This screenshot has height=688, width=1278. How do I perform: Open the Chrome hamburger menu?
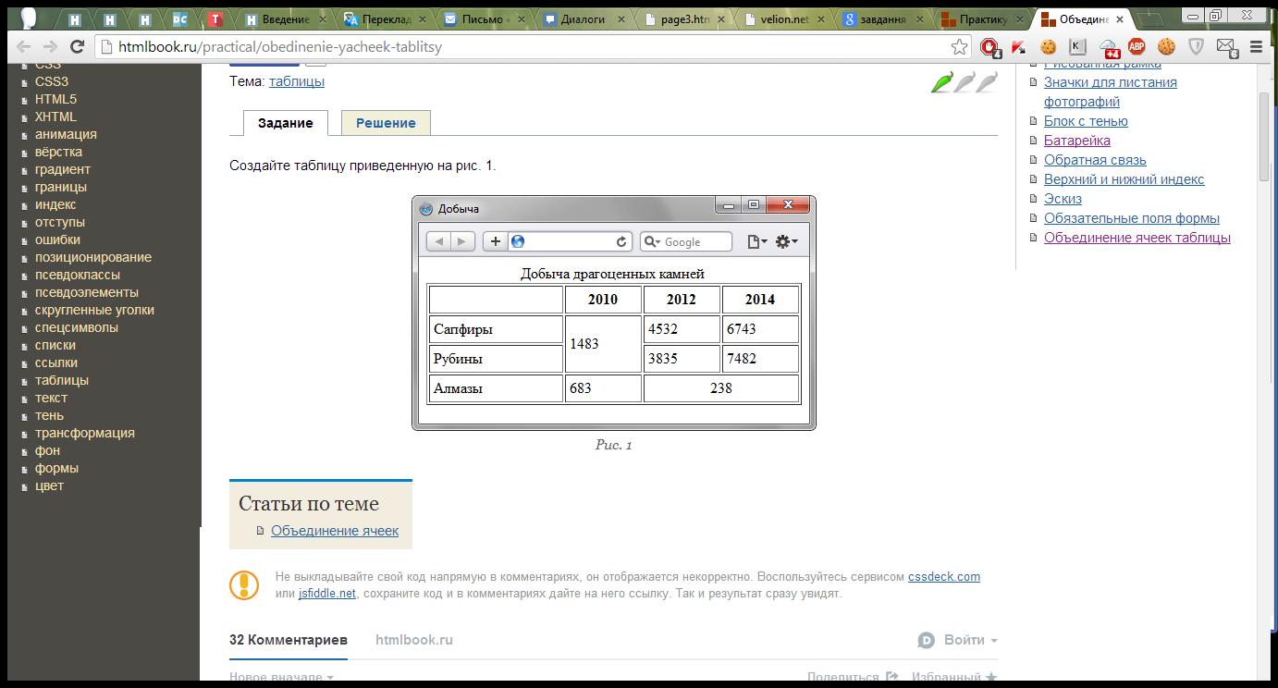(x=1255, y=47)
